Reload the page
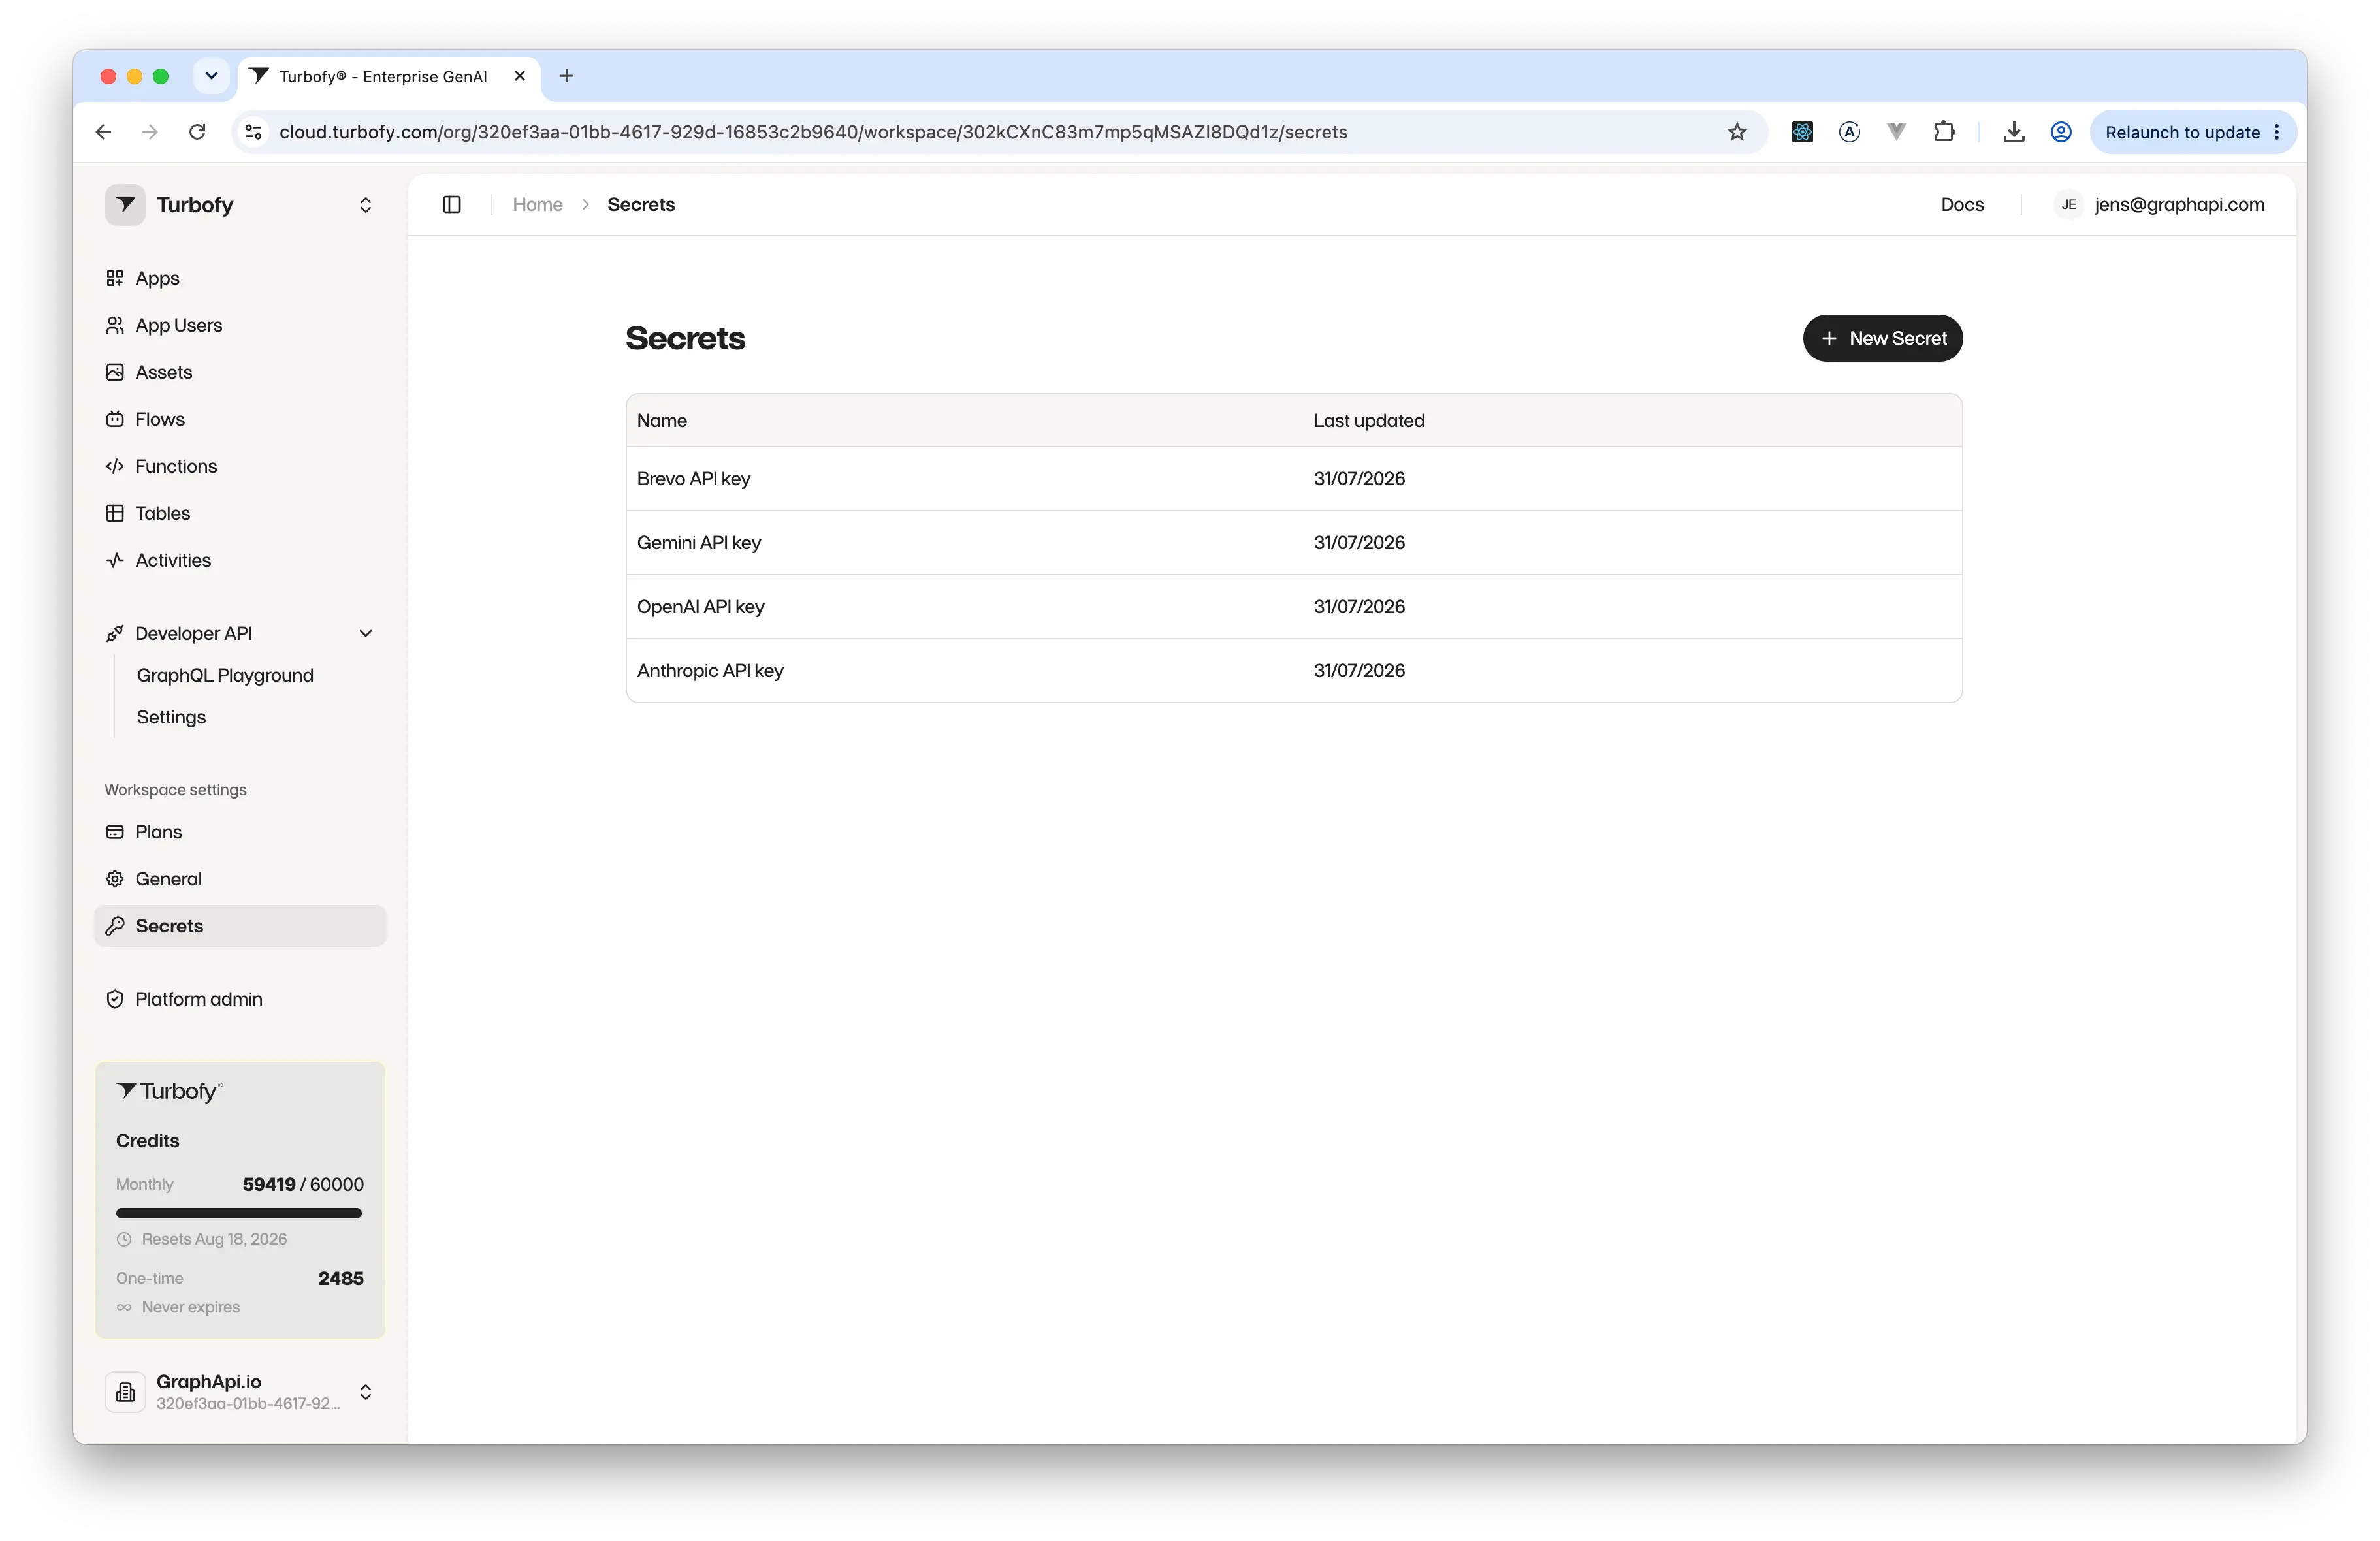This screenshot has width=2380, height=1541. [x=197, y=132]
